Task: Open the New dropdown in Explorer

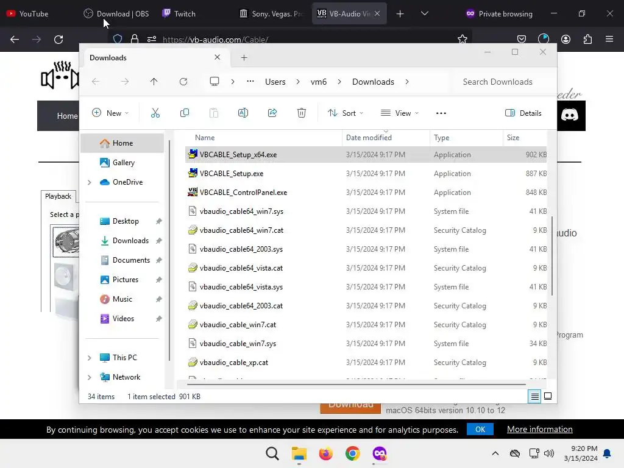Action: (110, 113)
